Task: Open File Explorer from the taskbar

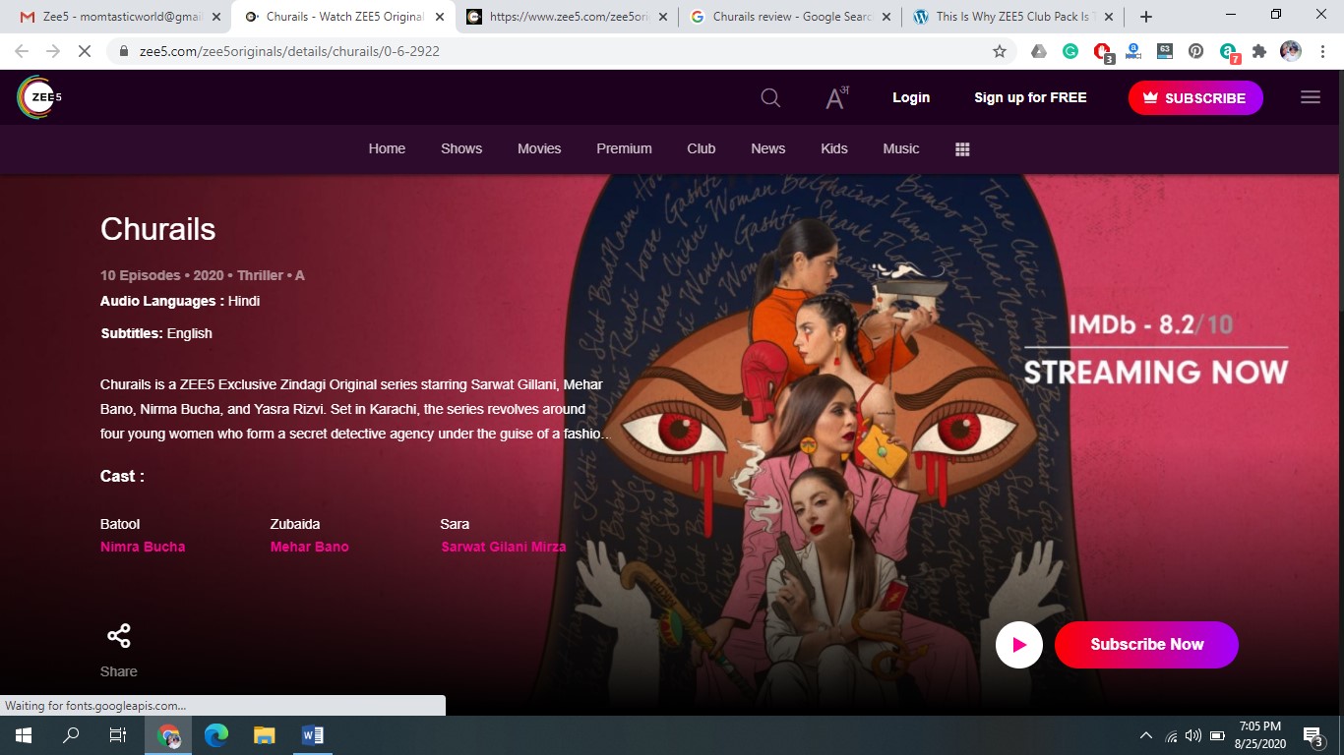Action: pos(265,735)
